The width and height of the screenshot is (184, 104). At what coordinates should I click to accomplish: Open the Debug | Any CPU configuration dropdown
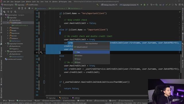point(109,5)
